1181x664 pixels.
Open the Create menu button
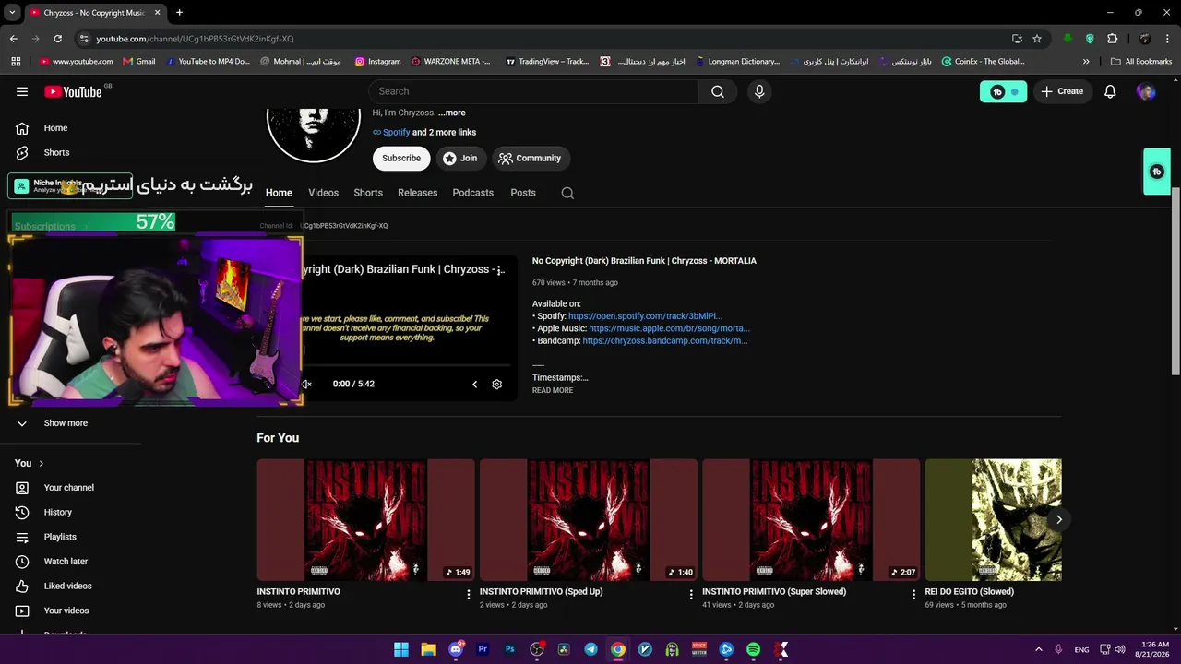pyautogui.click(x=1062, y=91)
